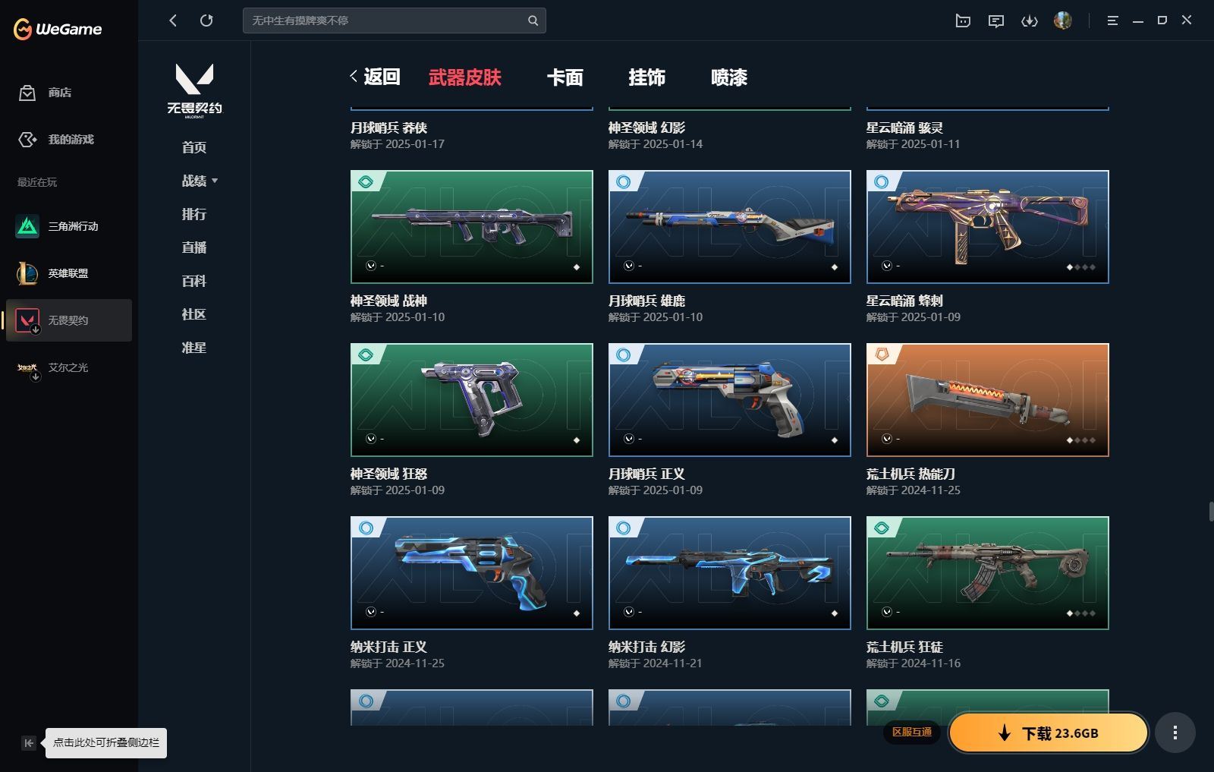Collapse sidebar with bottom-left fold icon

pyautogui.click(x=29, y=743)
